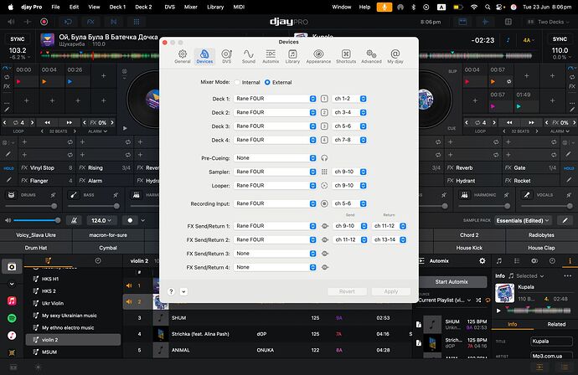578x375 pixels.
Task: Open the DVS preferences tab
Action: (x=226, y=56)
